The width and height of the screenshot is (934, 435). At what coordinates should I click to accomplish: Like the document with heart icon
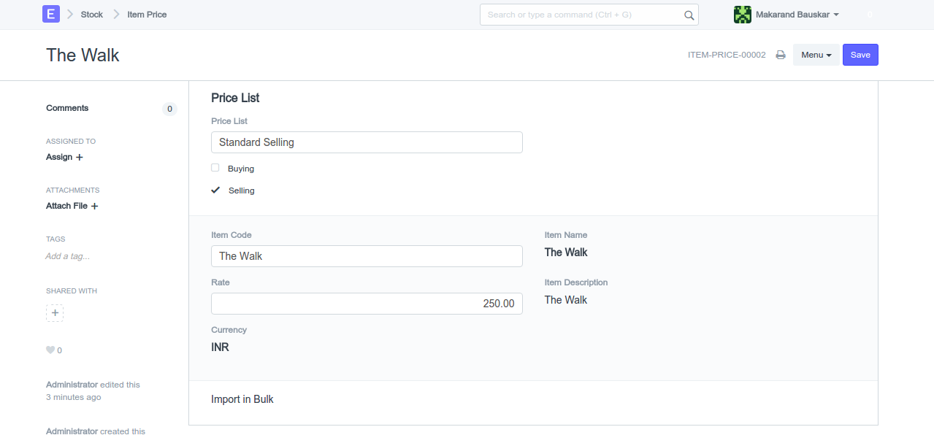50,350
